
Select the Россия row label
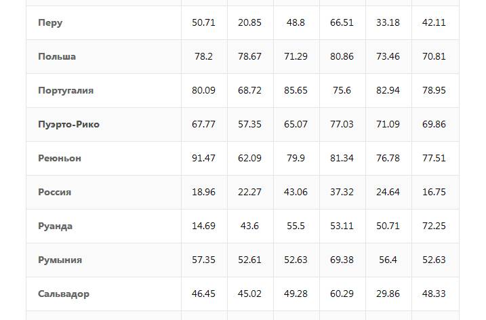54,192
